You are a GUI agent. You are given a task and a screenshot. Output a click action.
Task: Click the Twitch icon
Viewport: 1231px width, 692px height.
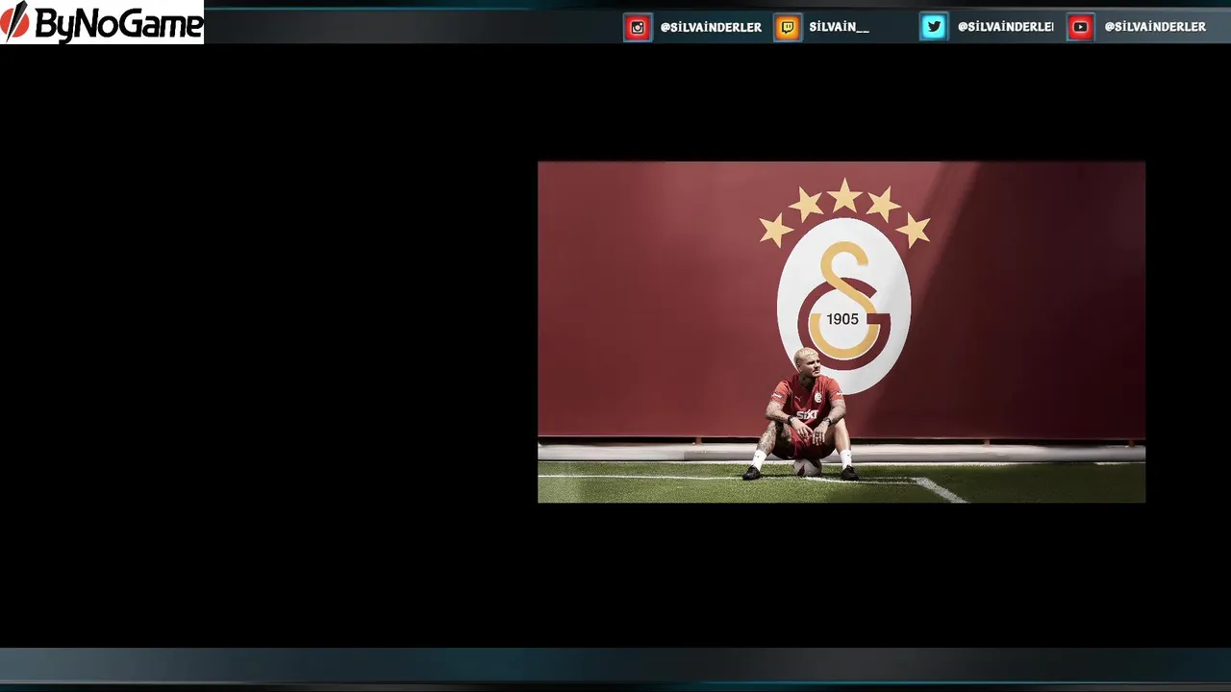point(788,28)
